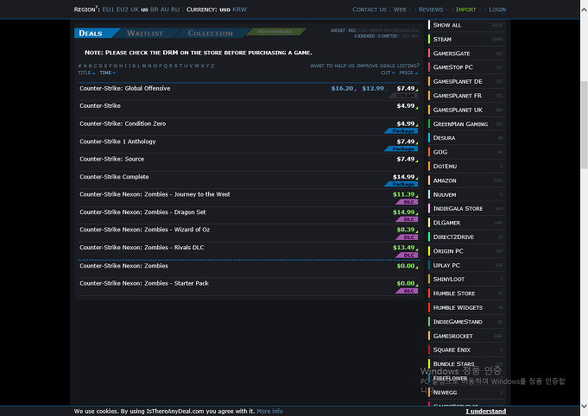
Task: Open the Recommended tab
Action: 275,31
